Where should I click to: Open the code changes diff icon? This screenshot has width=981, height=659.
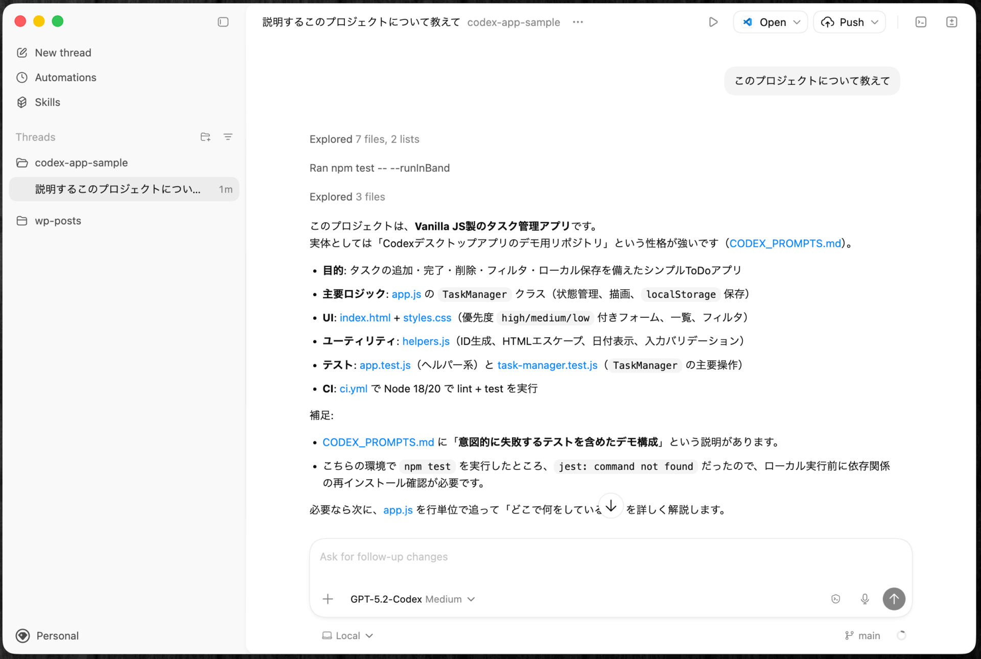click(952, 22)
